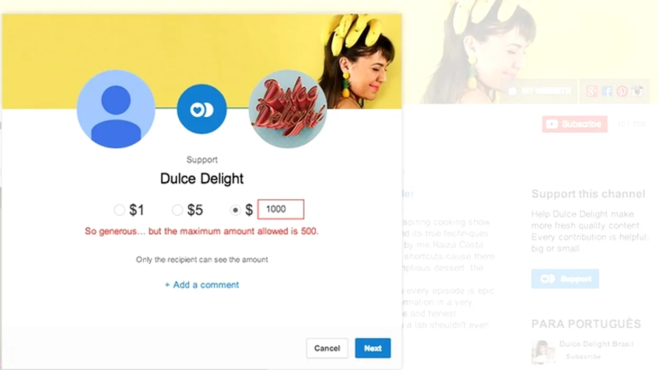
Task: Select the $5 radio option
Action: coord(178,210)
